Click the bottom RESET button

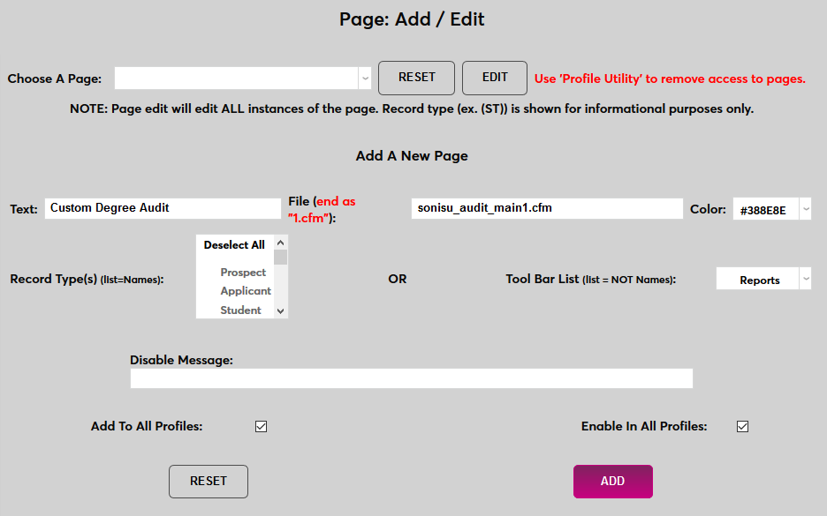tap(209, 482)
